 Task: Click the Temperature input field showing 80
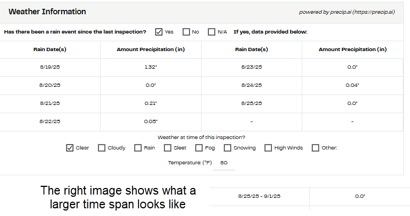224,163
